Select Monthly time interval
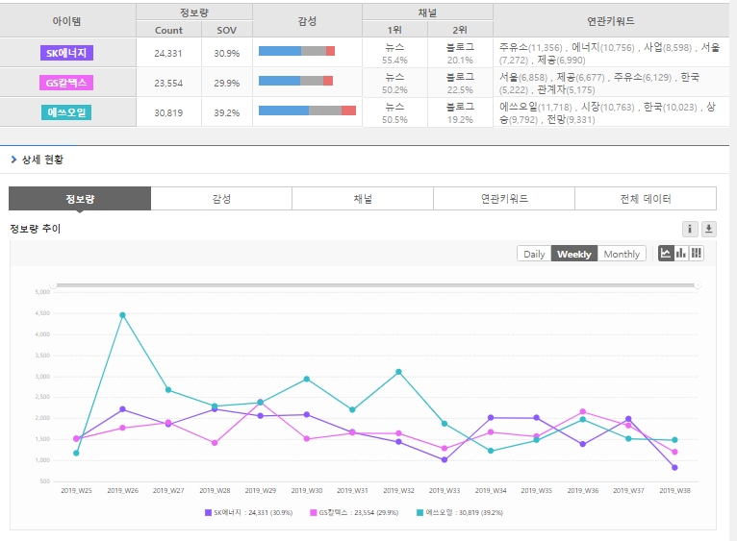Screen dimensions: 737x541 click(622, 254)
